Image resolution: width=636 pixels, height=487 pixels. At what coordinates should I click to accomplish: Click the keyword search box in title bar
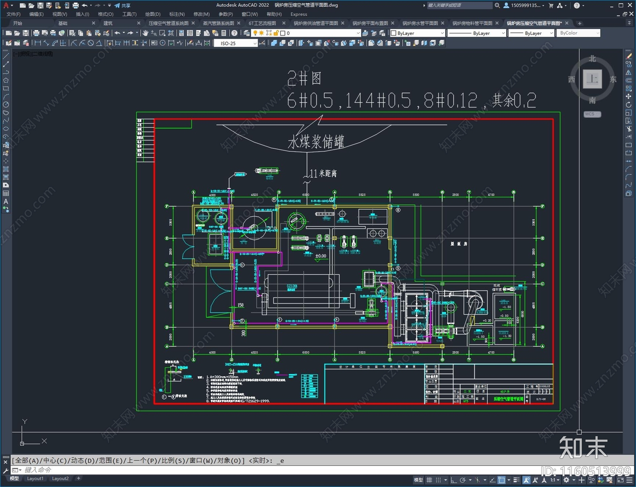coord(459,6)
